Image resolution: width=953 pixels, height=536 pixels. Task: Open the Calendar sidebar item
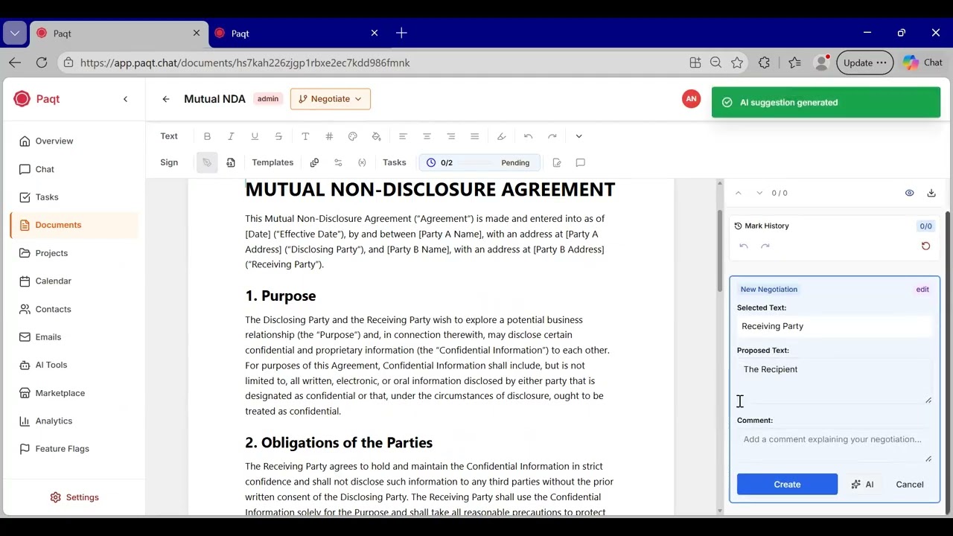(74, 281)
